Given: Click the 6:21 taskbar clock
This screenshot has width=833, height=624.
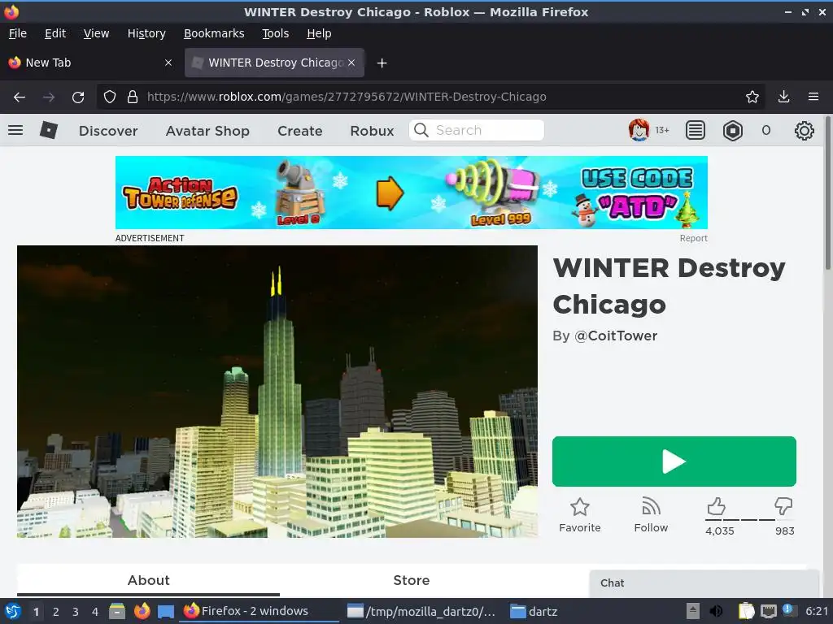Looking at the screenshot, I should (x=817, y=611).
